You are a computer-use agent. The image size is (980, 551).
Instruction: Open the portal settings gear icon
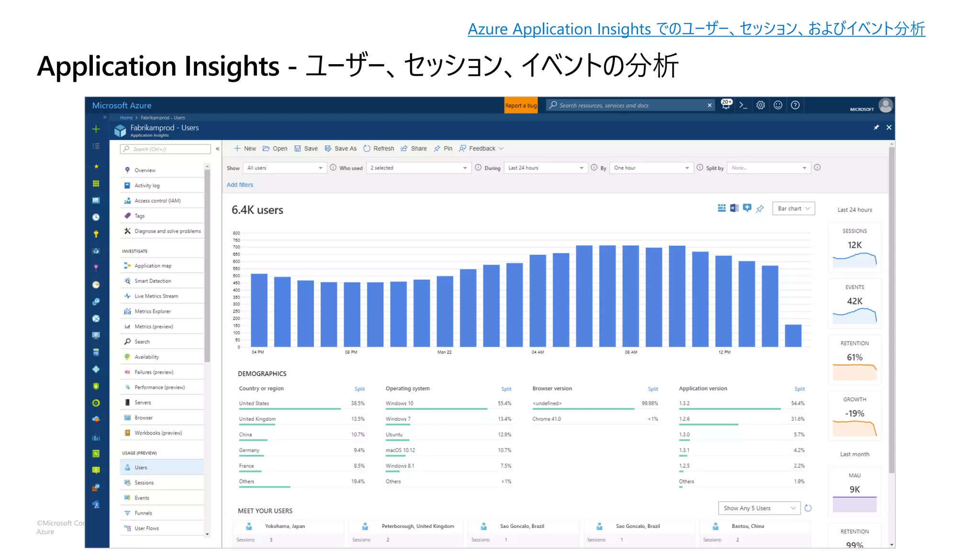(760, 105)
